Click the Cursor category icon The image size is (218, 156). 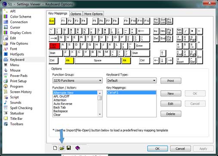[6, 27]
